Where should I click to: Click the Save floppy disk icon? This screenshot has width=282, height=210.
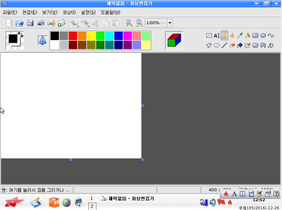(x=30, y=23)
